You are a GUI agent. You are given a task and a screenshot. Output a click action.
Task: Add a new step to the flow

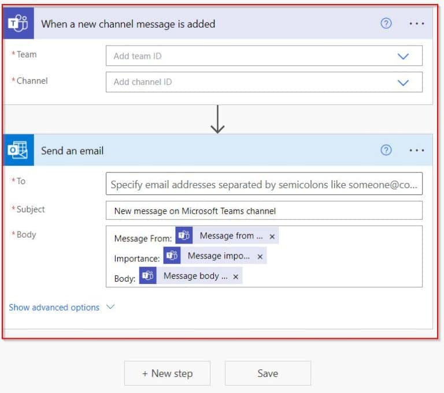point(167,373)
